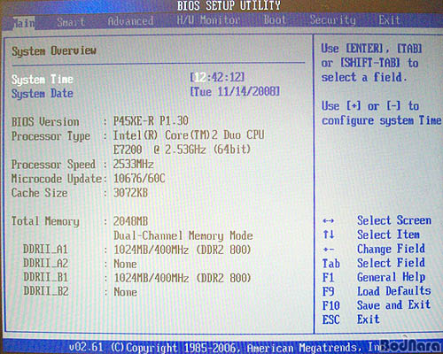Click microcode value 10676/60C
Viewport: 443px width, 354px height.
139,178
